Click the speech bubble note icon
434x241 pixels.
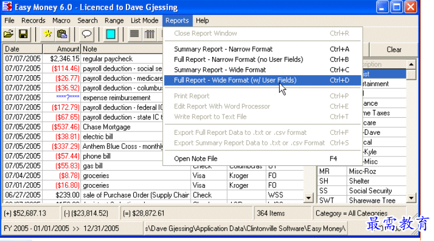pos(87,34)
